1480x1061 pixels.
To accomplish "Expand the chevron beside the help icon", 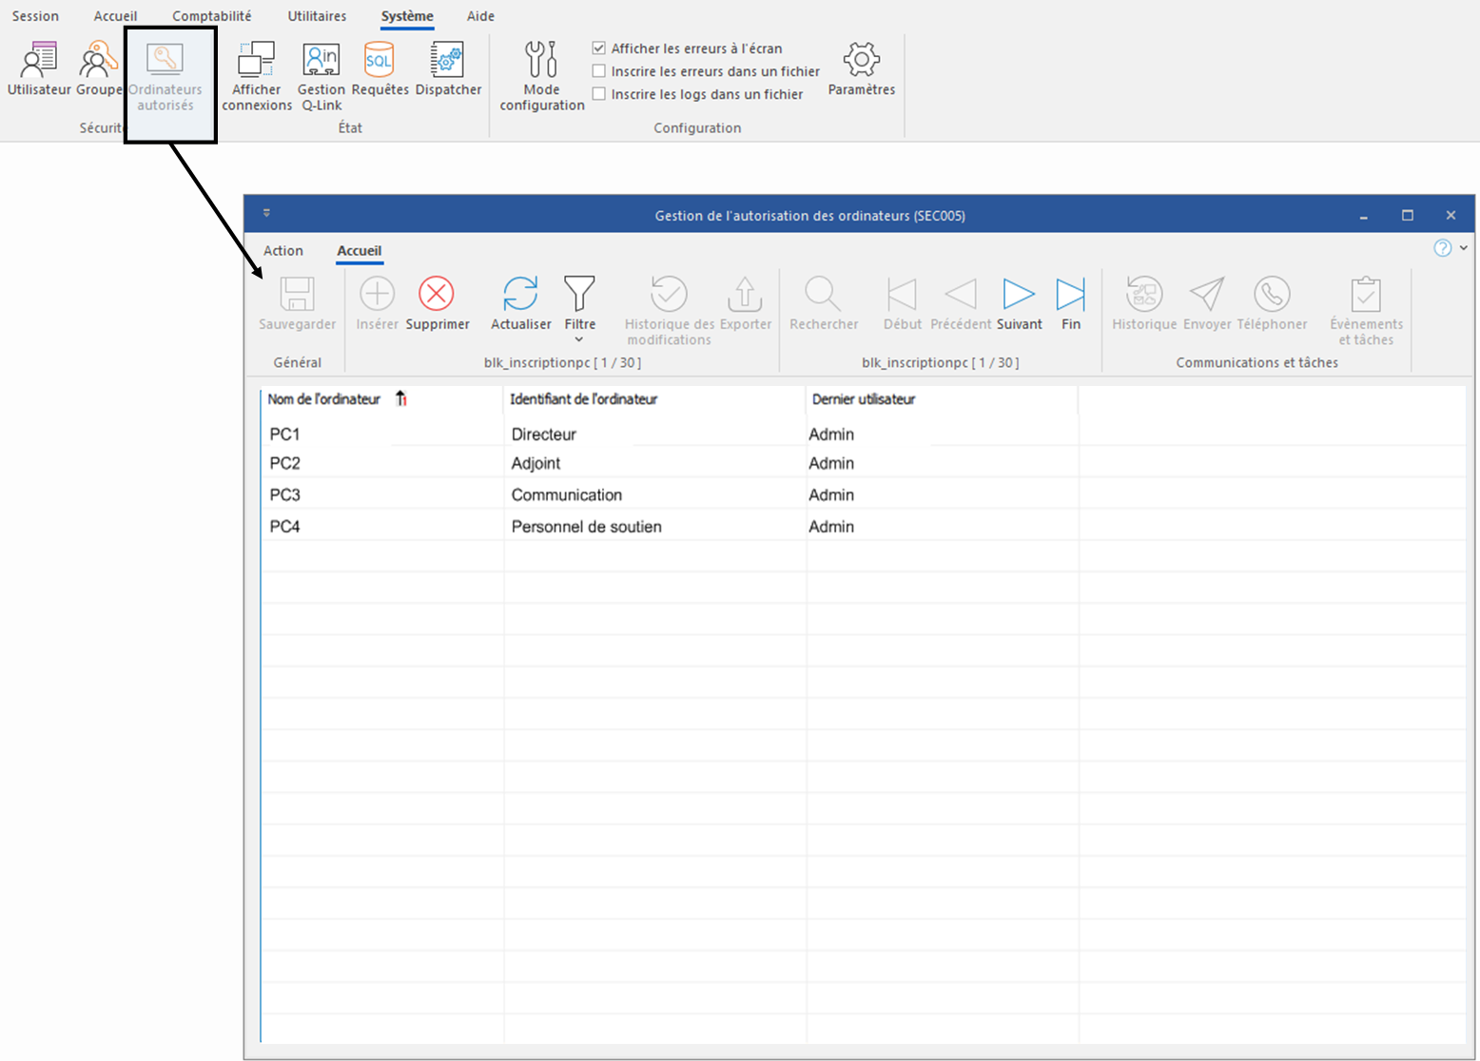I will point(1463,248).
